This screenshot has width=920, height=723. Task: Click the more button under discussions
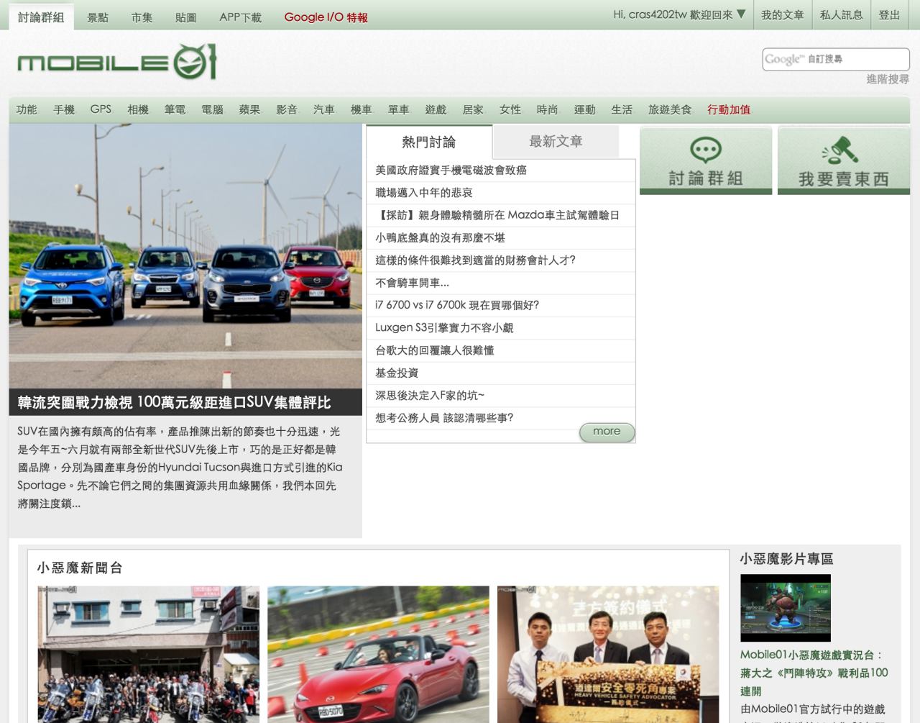pyautogui.click(x=607, y=432)
